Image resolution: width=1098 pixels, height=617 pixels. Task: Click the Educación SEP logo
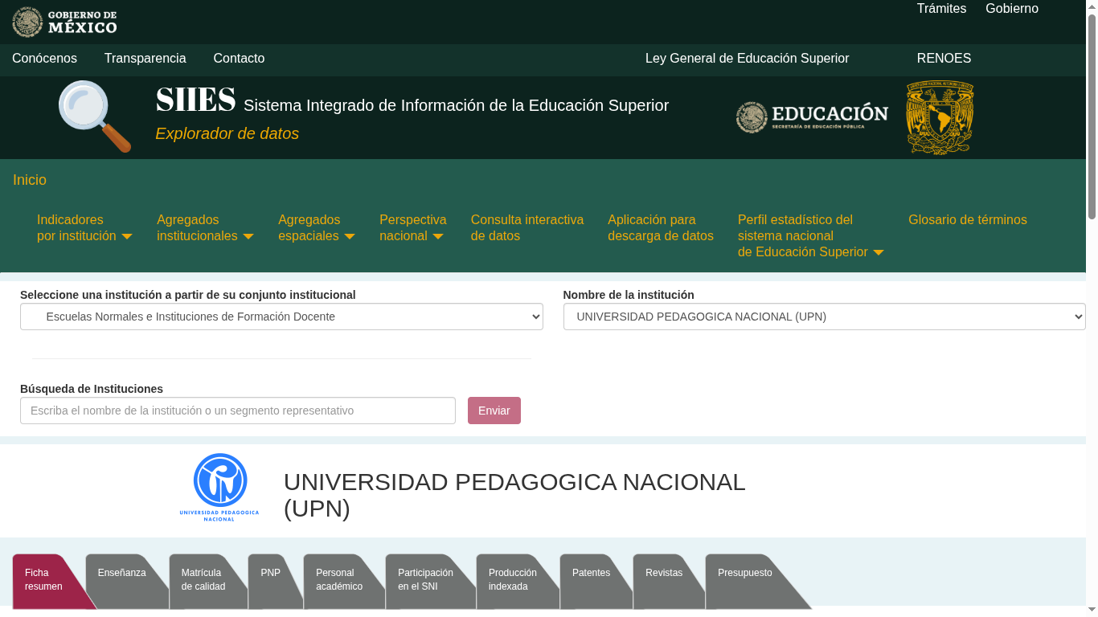[812, 117]
